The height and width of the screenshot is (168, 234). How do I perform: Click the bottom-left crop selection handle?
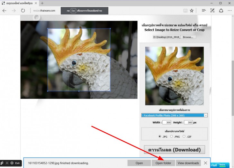(x=48, y=91)
